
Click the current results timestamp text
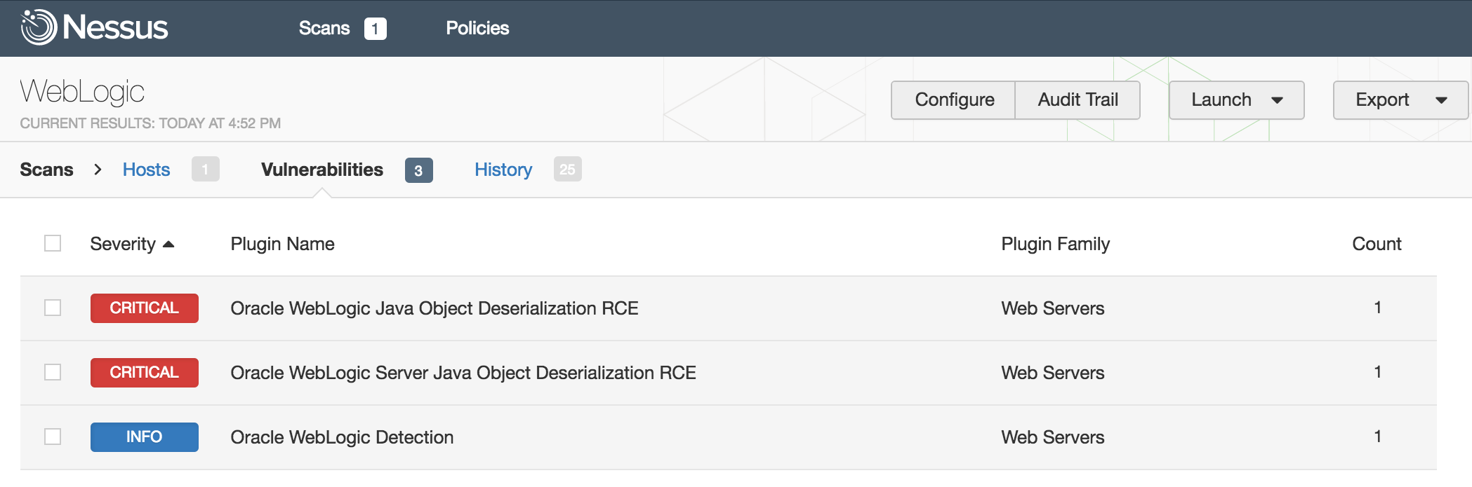click(150, 123)
